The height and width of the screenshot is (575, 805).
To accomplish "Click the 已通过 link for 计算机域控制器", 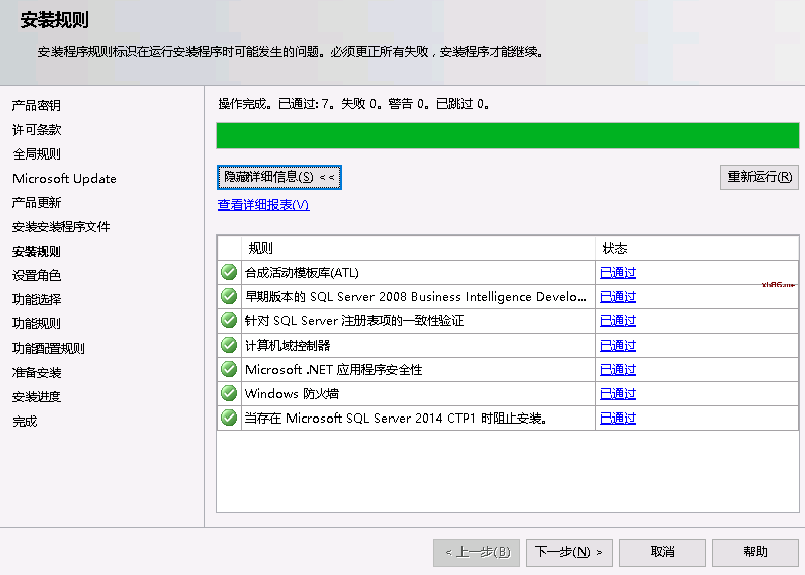I will pyautogui.click(x=618, y=345).
